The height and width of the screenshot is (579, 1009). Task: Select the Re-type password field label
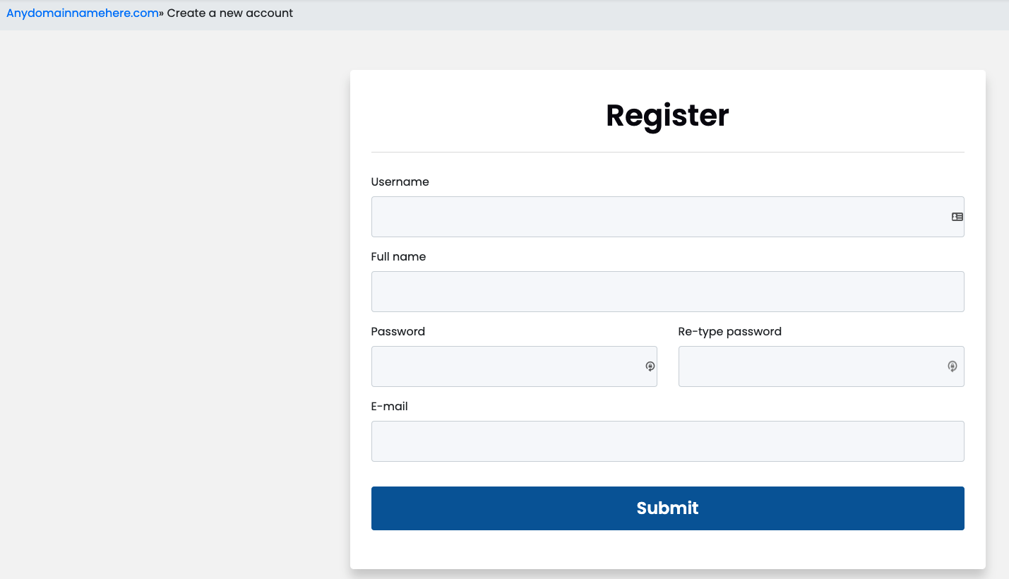pyautogui.click(x=730, y=331)
